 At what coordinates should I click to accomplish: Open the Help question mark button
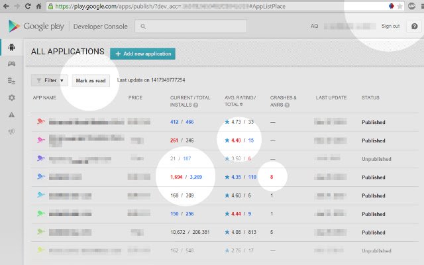coord(414,26)
